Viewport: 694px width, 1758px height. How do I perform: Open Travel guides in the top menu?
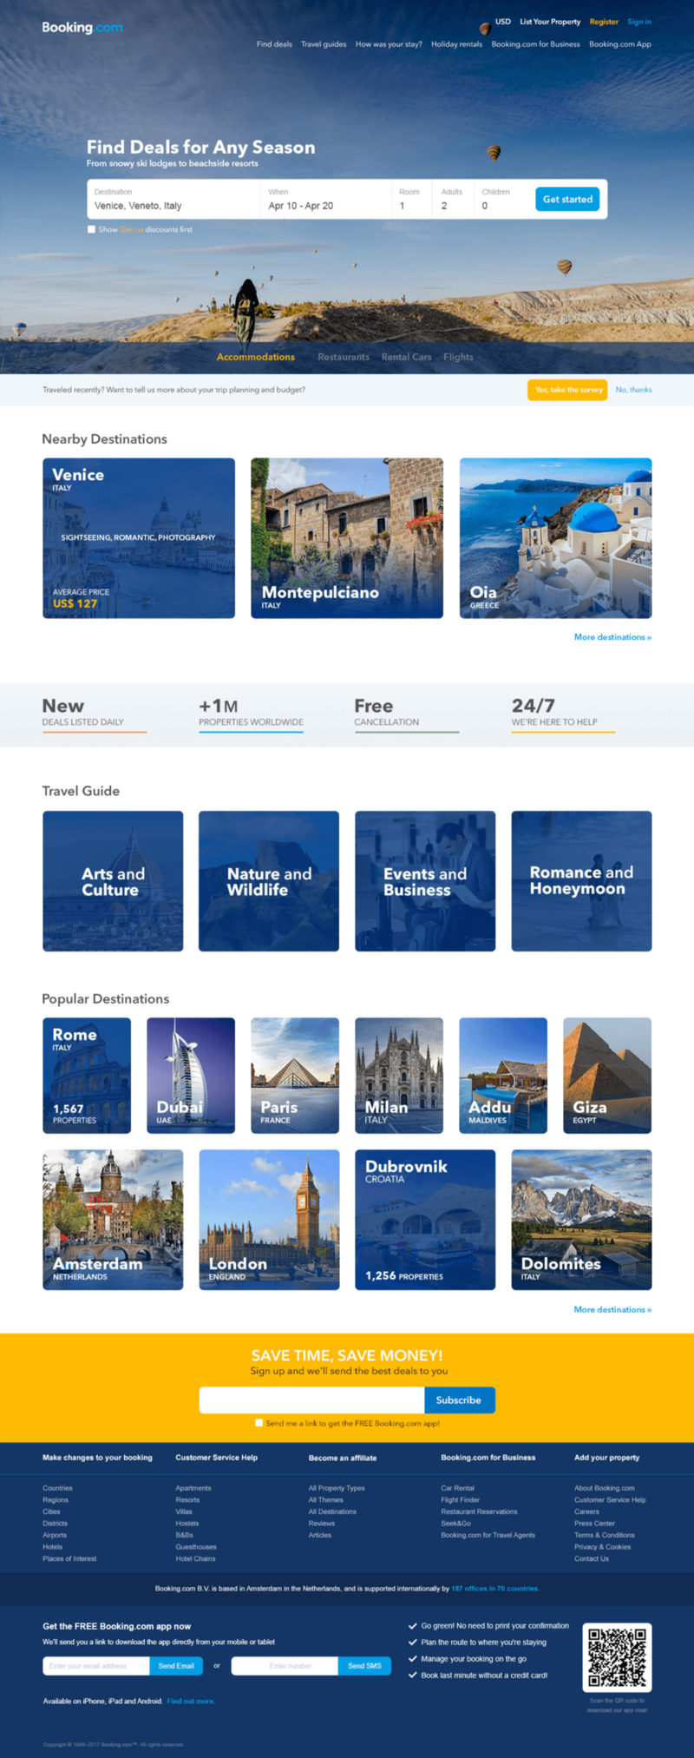pos(324,44)
